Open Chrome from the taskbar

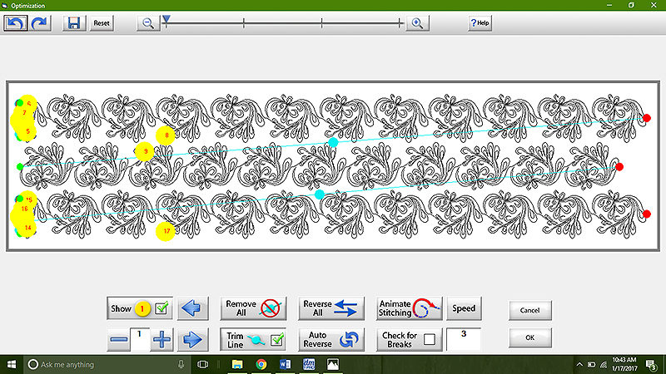261,364
